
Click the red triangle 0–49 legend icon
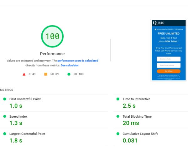pos(24,74)
